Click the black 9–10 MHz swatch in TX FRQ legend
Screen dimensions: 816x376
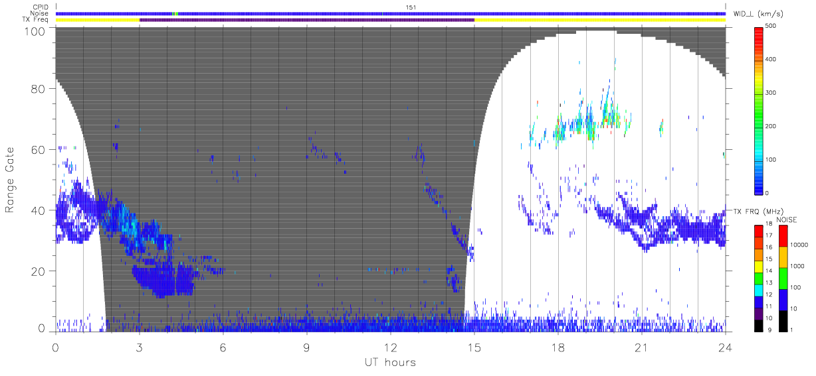pyautogui.click(x=758, y=326)
